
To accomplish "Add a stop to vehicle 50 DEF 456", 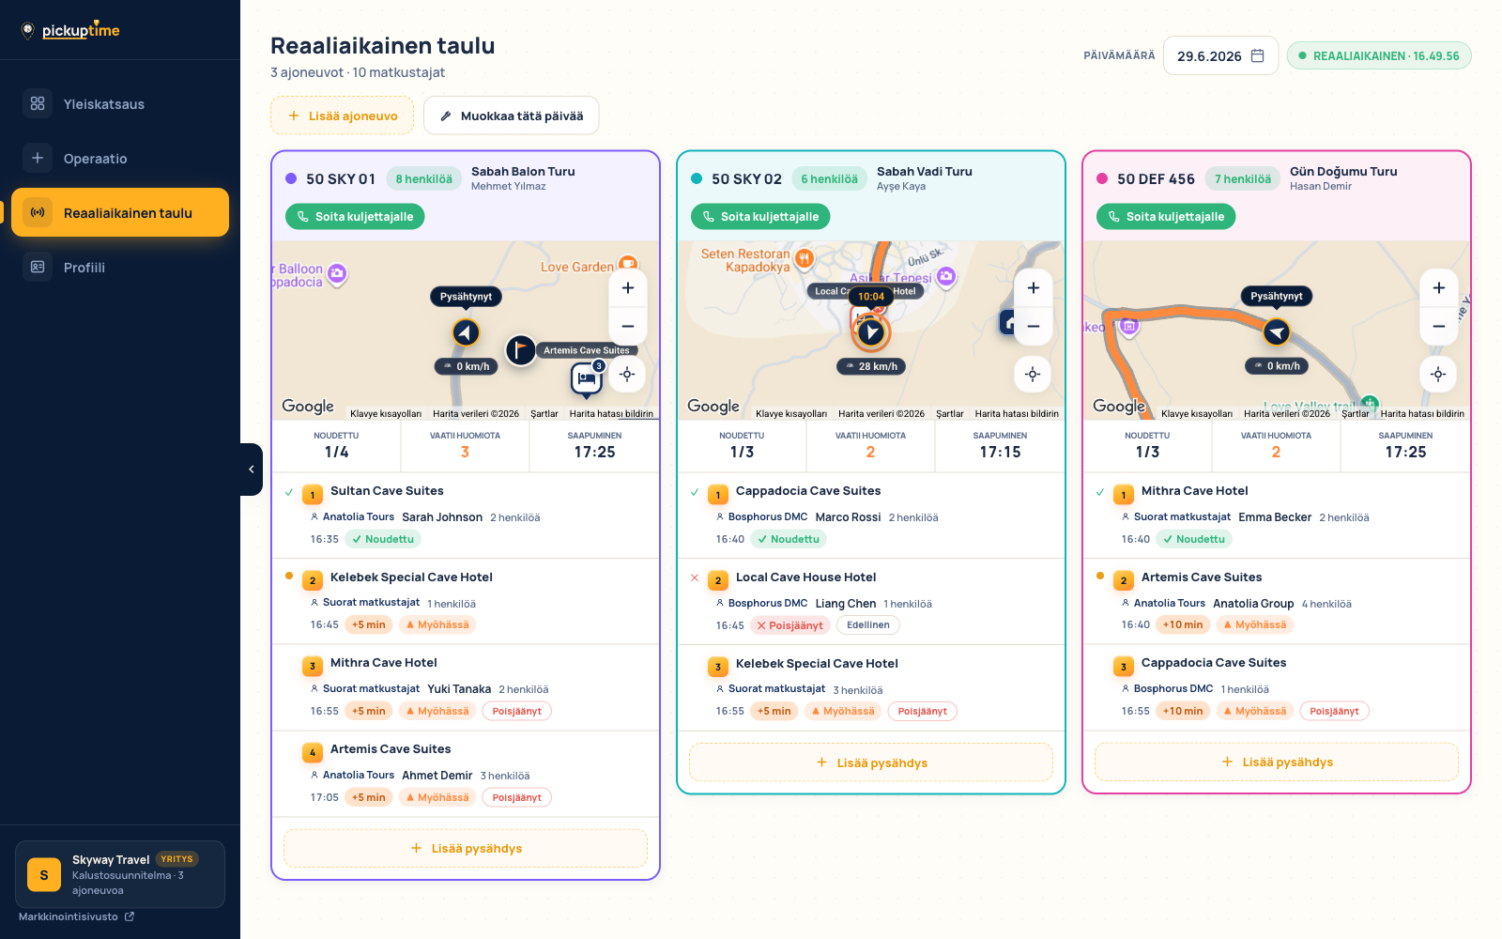I will pyautogui.click(x=1277, y=762).
